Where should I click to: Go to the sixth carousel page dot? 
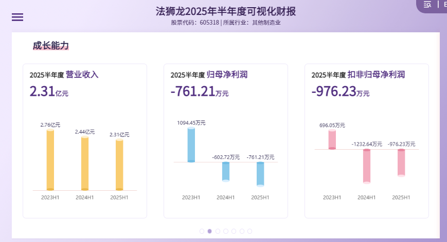pos(242,231)
